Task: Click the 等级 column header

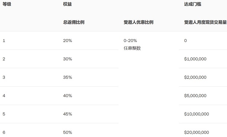Action: pos(7,4)
